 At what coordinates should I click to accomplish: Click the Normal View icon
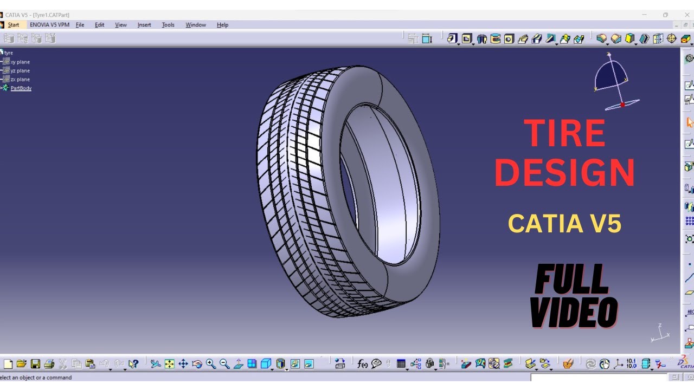point(237,364)
